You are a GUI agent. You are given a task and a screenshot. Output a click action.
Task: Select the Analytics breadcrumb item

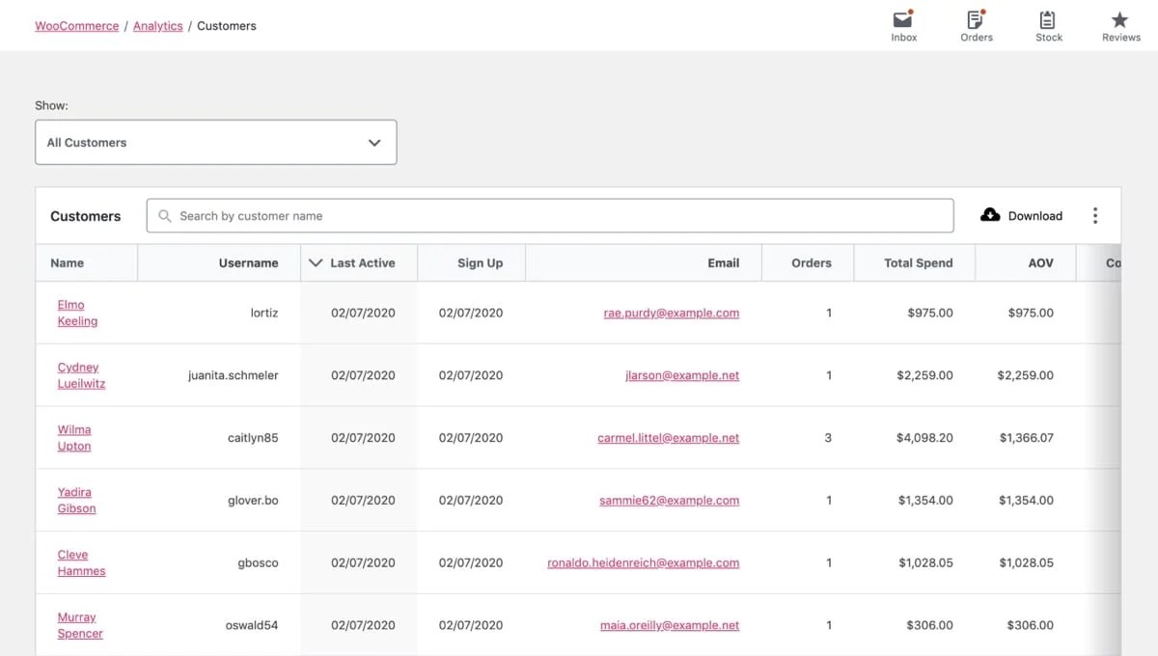[x=157, y=26]
